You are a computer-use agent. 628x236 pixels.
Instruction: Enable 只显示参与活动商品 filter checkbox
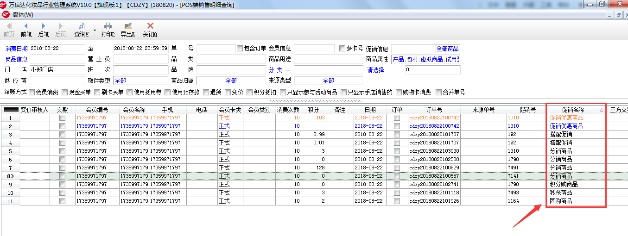(282, 92)
